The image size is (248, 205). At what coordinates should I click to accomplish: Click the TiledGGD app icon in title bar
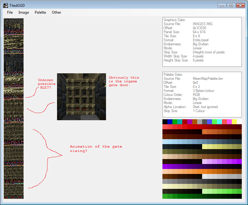5,5
